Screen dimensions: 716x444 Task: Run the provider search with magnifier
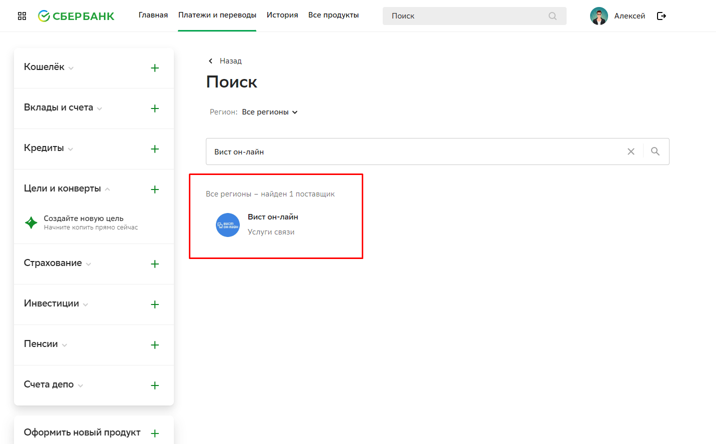[655, 151]
